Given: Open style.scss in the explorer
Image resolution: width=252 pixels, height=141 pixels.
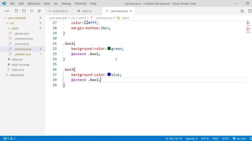Looking at the screenshot, I should tap(18, 70).
